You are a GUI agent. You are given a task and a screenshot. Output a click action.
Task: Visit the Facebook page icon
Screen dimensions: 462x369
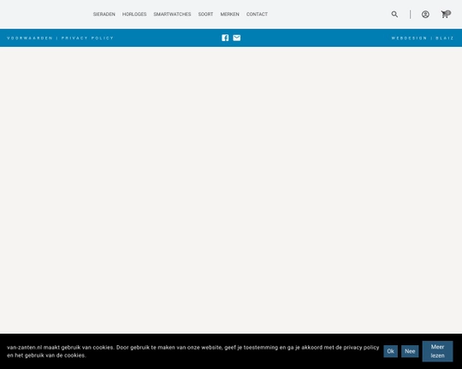(225, 38)
